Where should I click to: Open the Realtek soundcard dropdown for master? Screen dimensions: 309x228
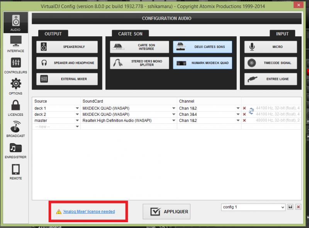point(173,120)
